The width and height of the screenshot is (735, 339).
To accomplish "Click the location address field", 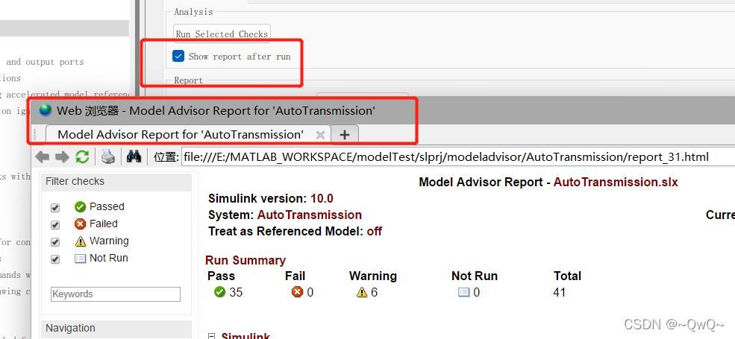I will (457, 157).
